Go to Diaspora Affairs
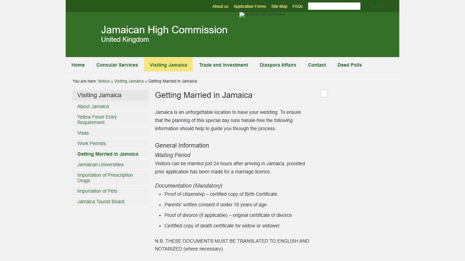The width and height of the screenshot is (465, 261). click(278, 65)
